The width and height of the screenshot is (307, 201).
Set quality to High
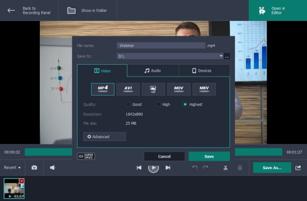click(x=163, y=104)
